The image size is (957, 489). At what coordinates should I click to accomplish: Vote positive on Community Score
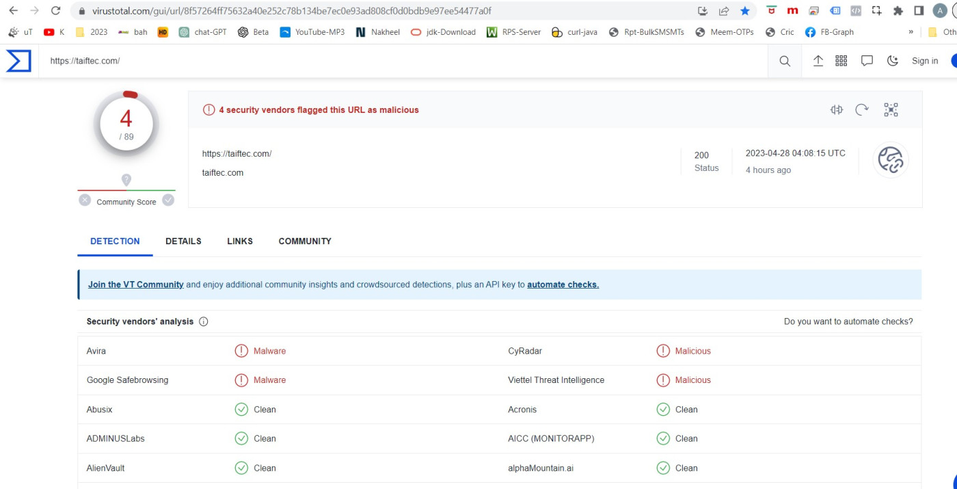click(168, 200)
